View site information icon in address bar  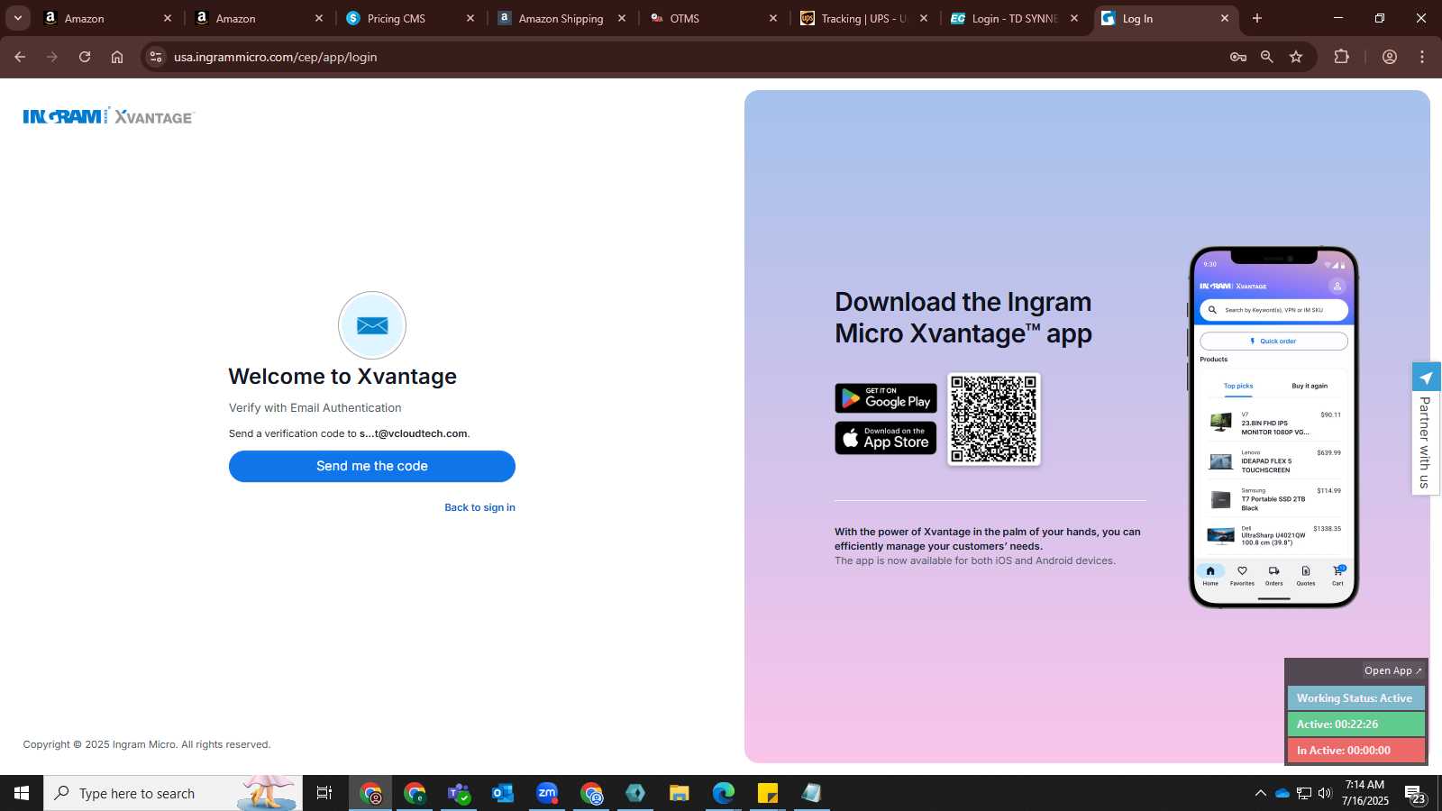coord(156,57)
